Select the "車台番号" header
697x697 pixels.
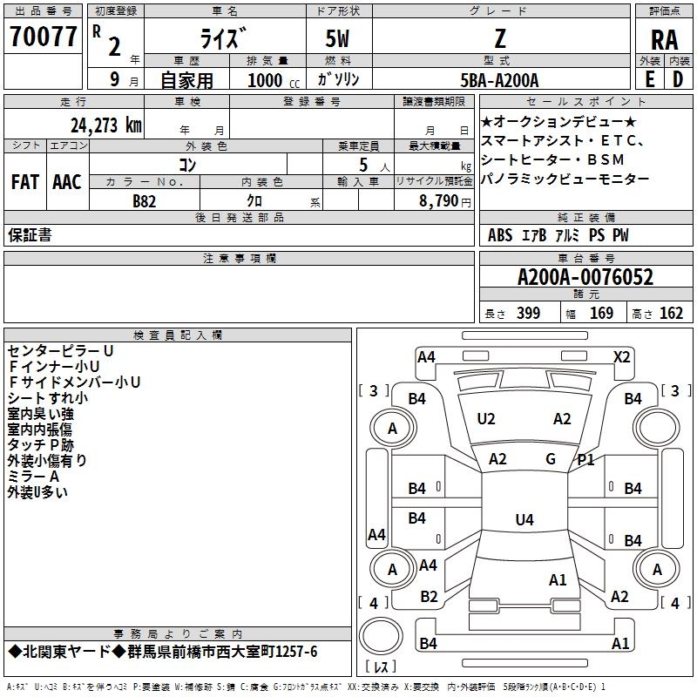[x=586, y=258]
